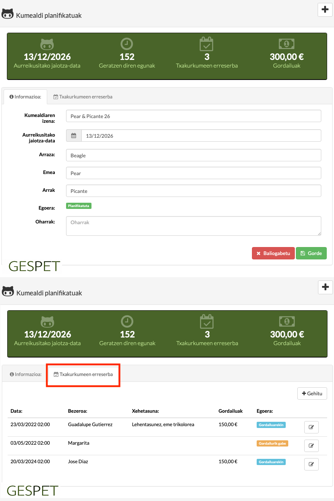
Task: Click the Kumealdiaren izena input field
Action: tap(194, 116)
